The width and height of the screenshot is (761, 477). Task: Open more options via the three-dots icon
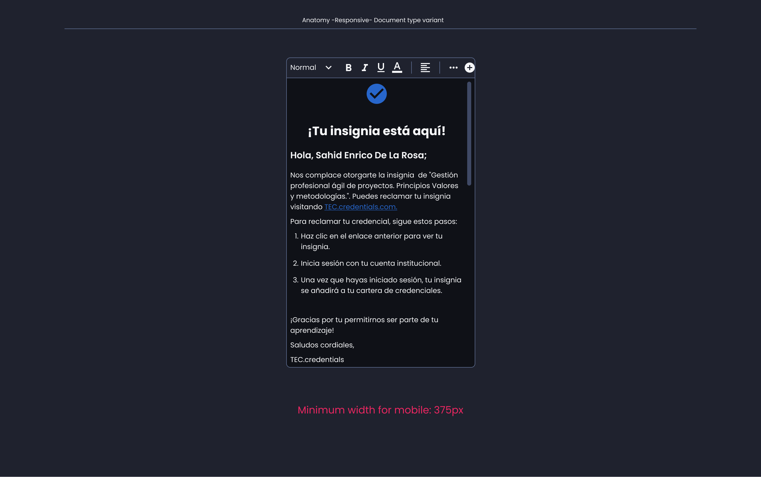tap(453, 68)
